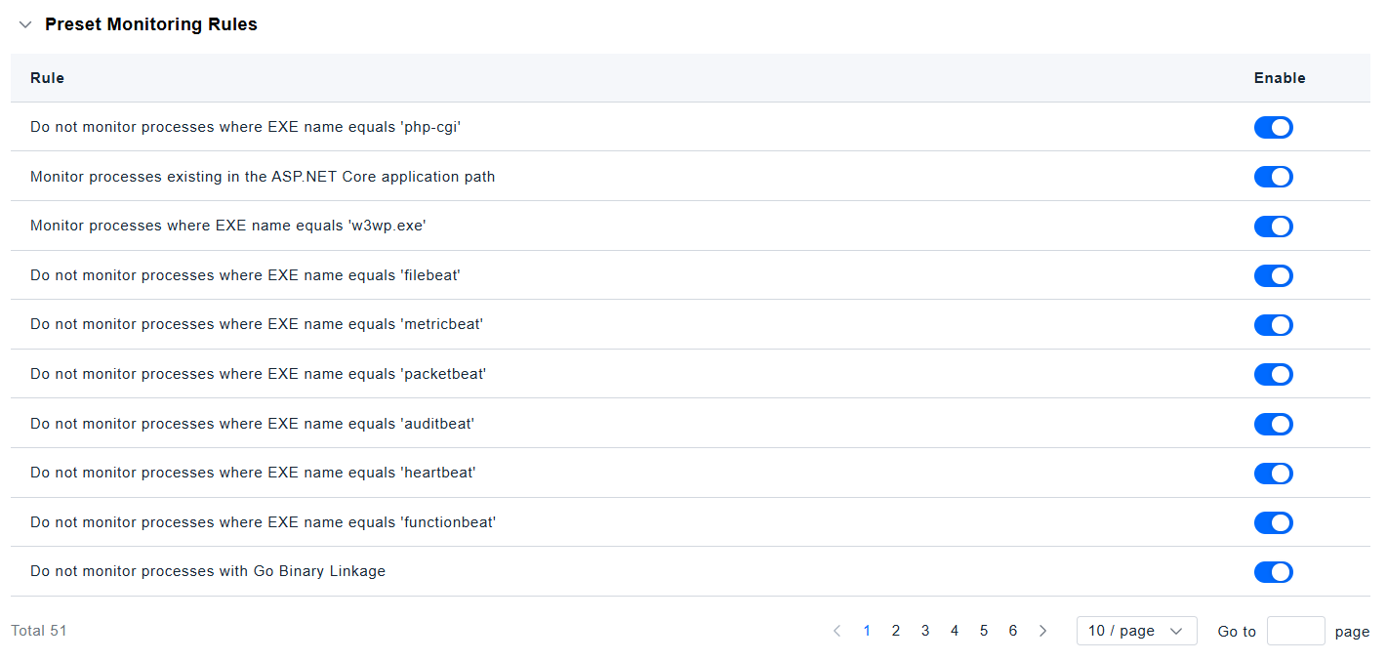Toggle the Go Binary Linkage rule
The height and width of the screenshot is (661, 1387).
pos(1273,572)
